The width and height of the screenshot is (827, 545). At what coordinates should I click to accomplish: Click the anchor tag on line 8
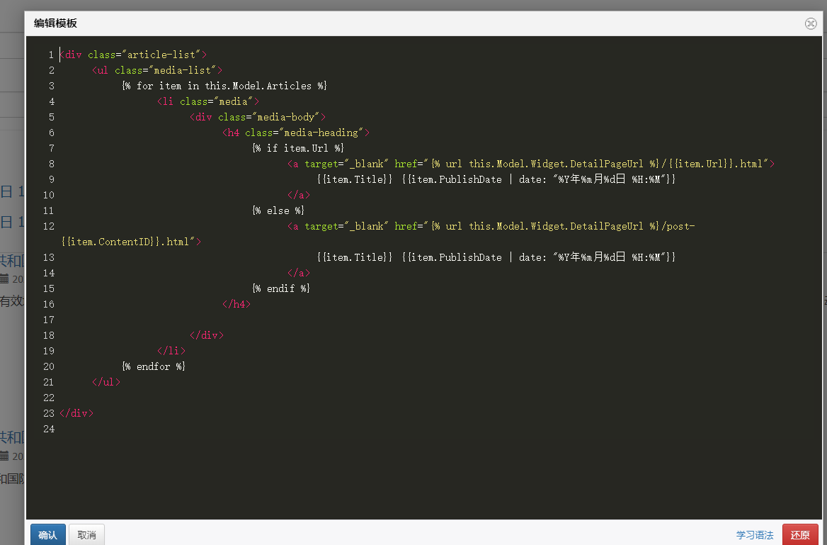click(531, 164)
